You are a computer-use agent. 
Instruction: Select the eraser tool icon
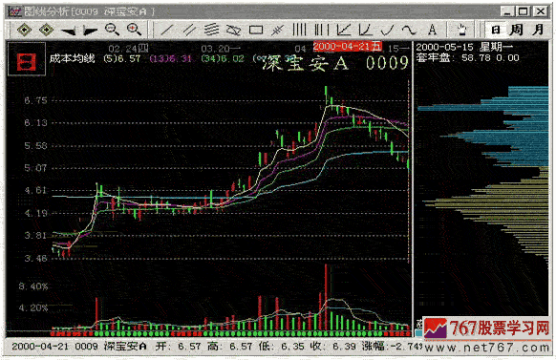[233, 31]
